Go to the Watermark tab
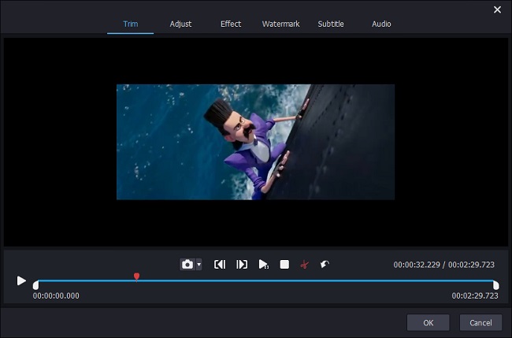The height and width of the screenshot is (338, 512). (281, 24)
